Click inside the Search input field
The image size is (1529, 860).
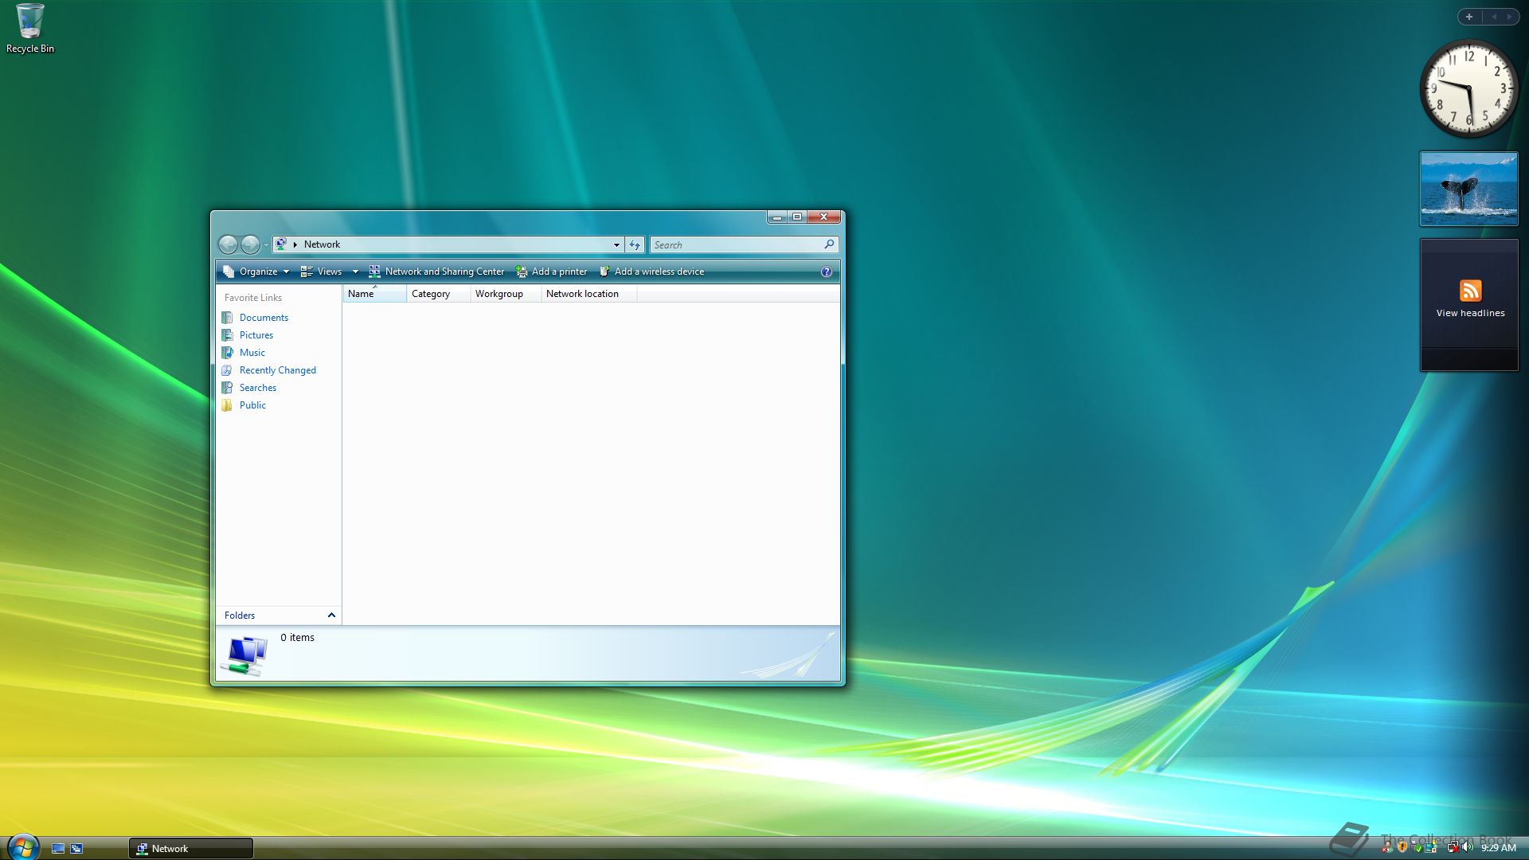click(x=733, y=244)
